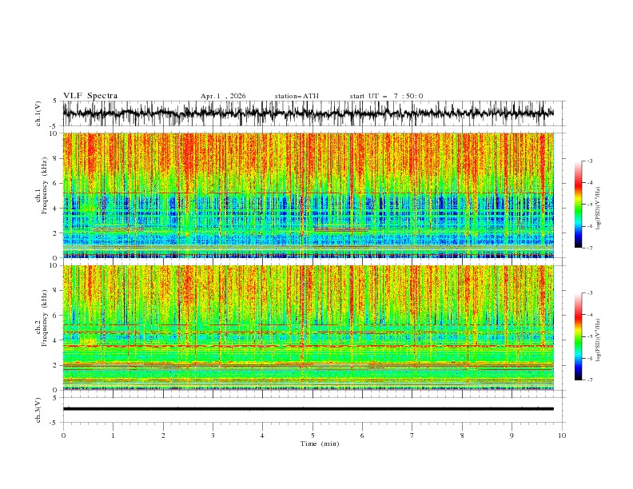The image size is (633, 489).
Task: Click lower color scale label '-7'
Action: click(x=589, y=380)
